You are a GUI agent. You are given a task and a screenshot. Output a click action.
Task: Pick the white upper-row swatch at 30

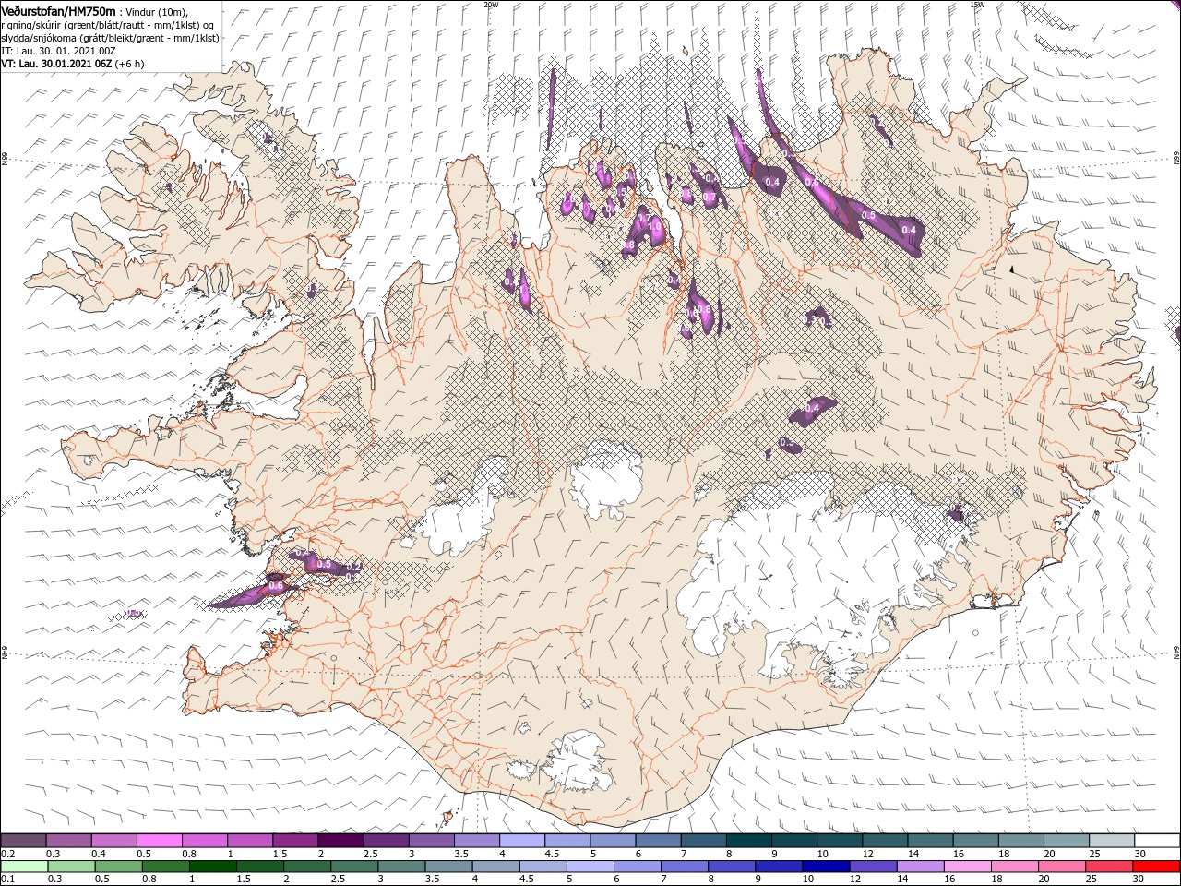click(x=1157, y=841)
